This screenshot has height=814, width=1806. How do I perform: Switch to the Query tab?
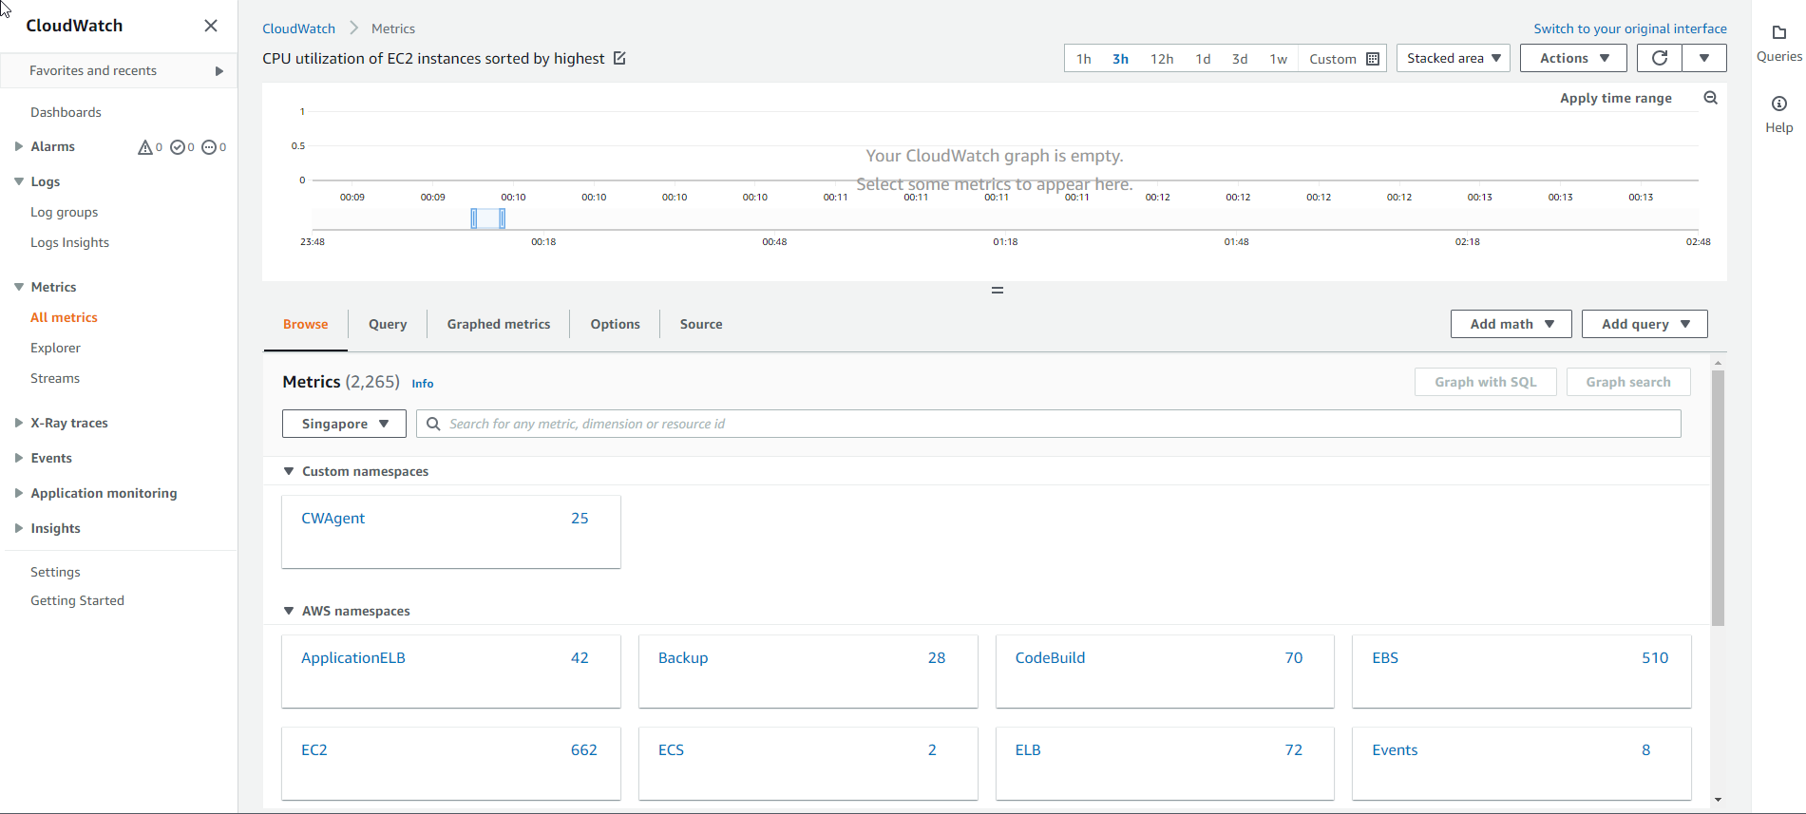(388, 324)
